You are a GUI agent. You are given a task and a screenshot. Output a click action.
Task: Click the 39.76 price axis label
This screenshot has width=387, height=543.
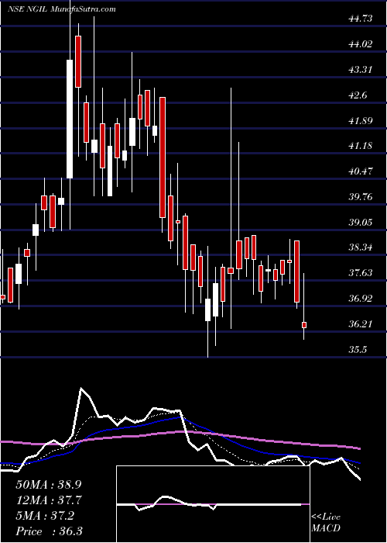tap(361, 197)
